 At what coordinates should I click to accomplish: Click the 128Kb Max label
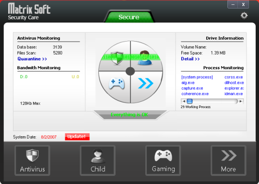(30, 103)
